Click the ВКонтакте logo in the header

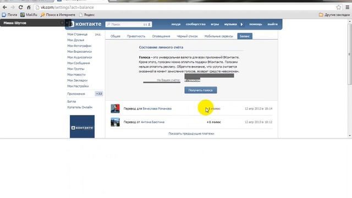85,24
